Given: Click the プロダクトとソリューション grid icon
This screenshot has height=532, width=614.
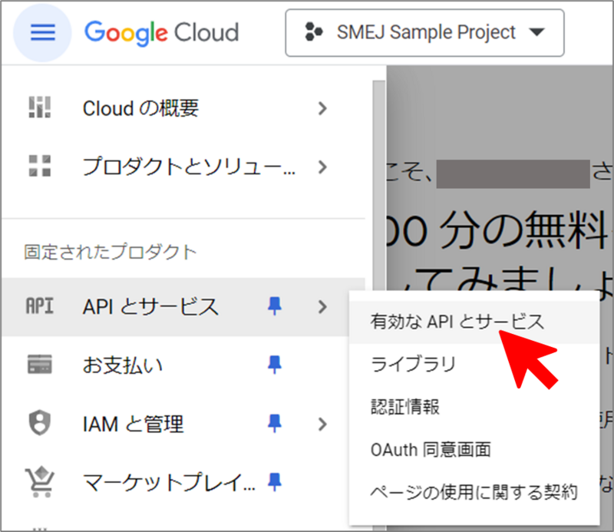Looking at the screenshot, I should pyautogui.click(x=40, y=166).
